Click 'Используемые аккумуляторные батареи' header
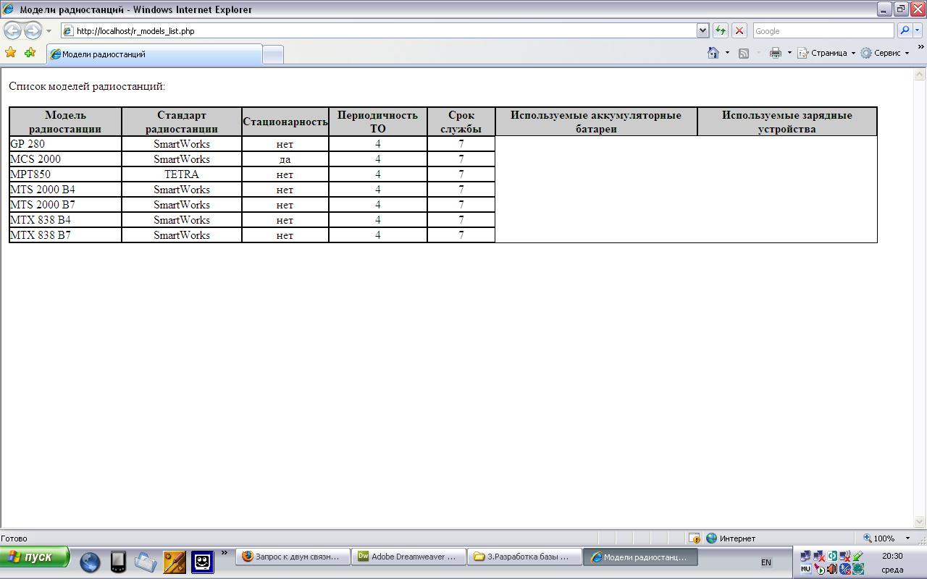The width and height of the screenshot is (927, 579). pos(596,122)
